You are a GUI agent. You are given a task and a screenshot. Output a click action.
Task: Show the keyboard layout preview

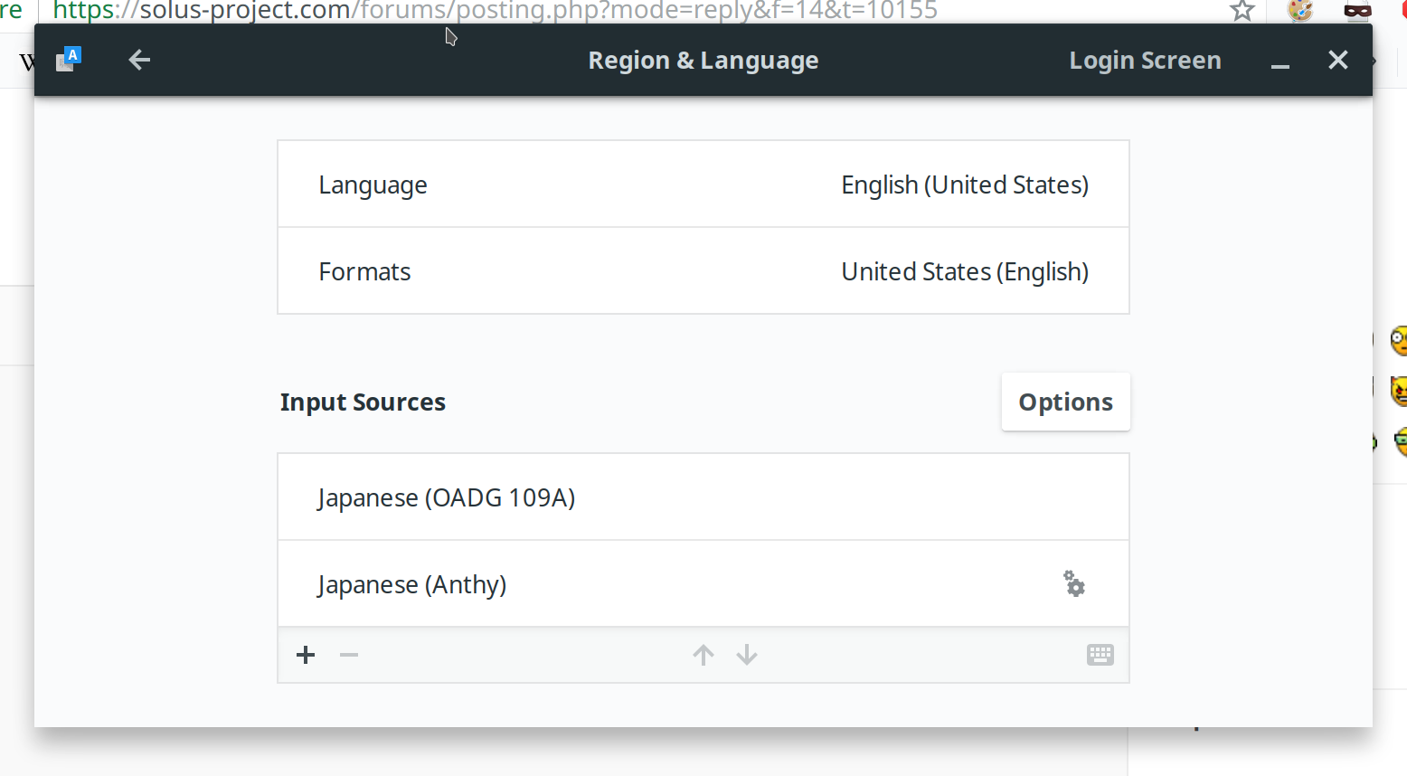pos(1100,655)
